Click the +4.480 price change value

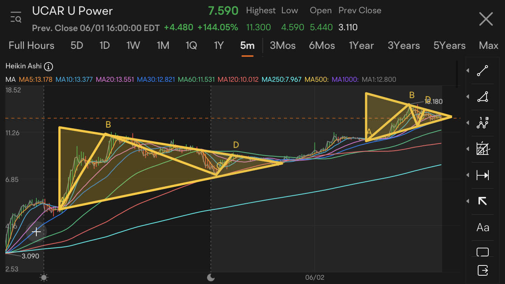click(x=179, y=27)
